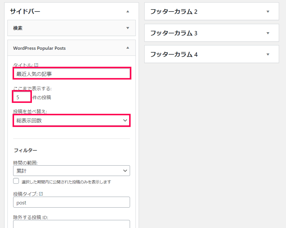Click the フッターカラム 2 heading
This screenshot has height=228, width=286.
[x=174, y=12]
